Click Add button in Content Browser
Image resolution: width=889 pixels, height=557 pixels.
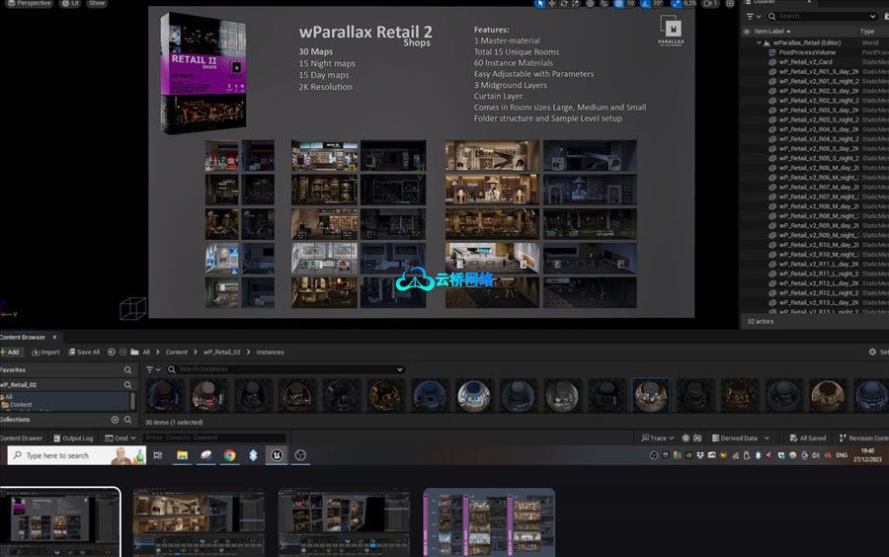[10, 352]
